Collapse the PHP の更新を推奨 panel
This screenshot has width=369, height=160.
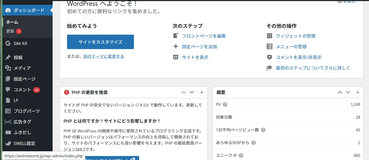pos(202,92)
